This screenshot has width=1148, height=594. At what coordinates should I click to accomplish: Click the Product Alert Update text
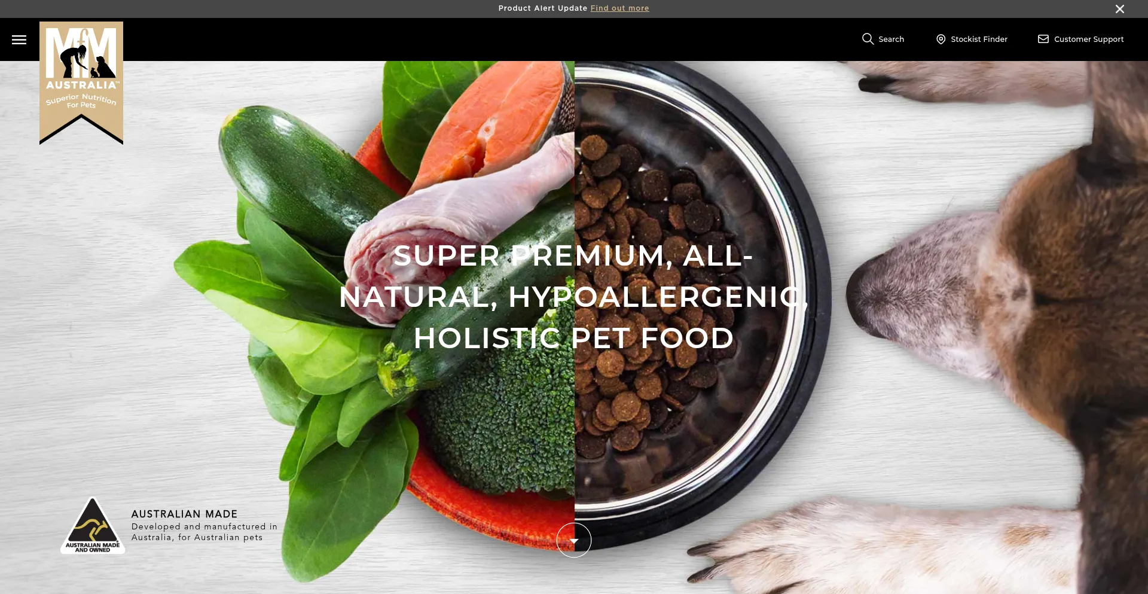[543, 8]
